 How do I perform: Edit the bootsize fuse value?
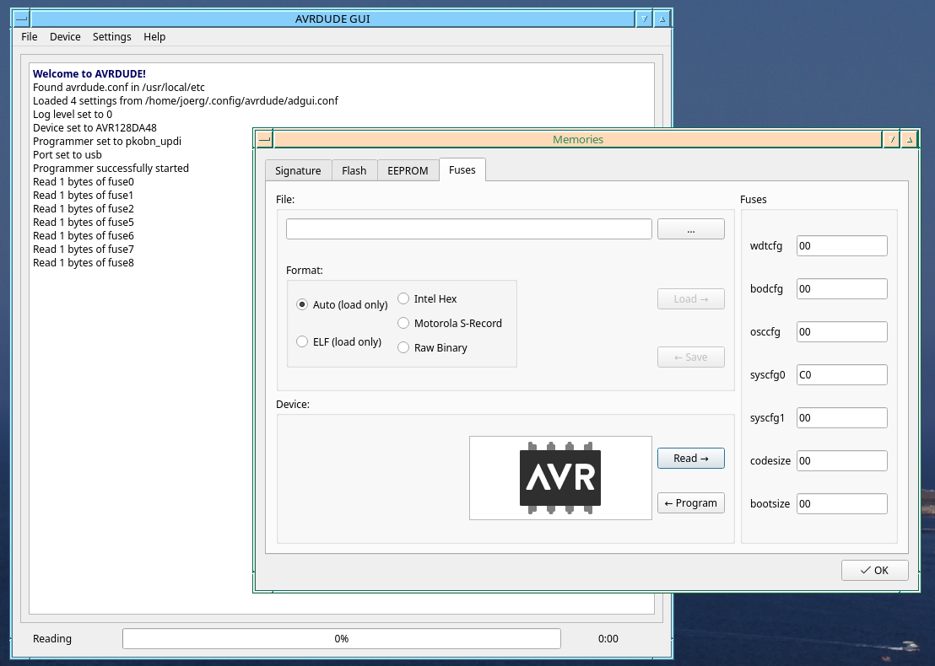(842, 503)
